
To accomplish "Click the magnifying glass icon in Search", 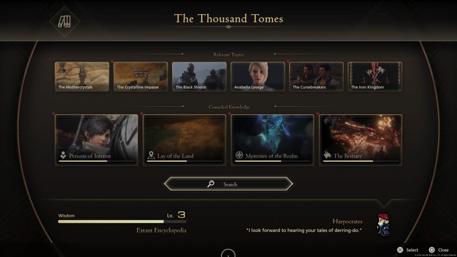I will tap(211, 183).
